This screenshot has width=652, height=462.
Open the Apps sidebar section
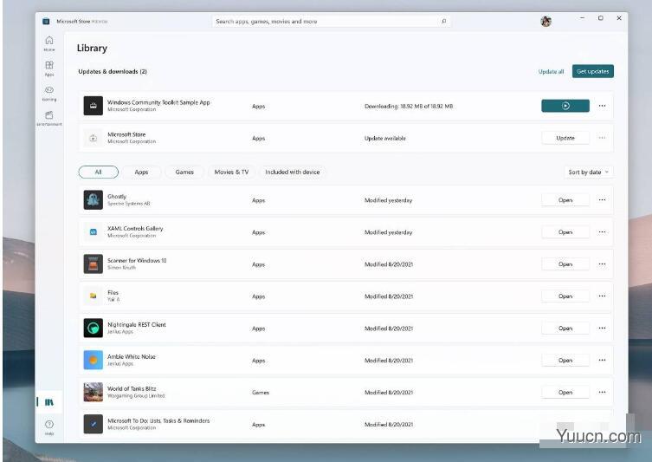click(x=49, y=68)
